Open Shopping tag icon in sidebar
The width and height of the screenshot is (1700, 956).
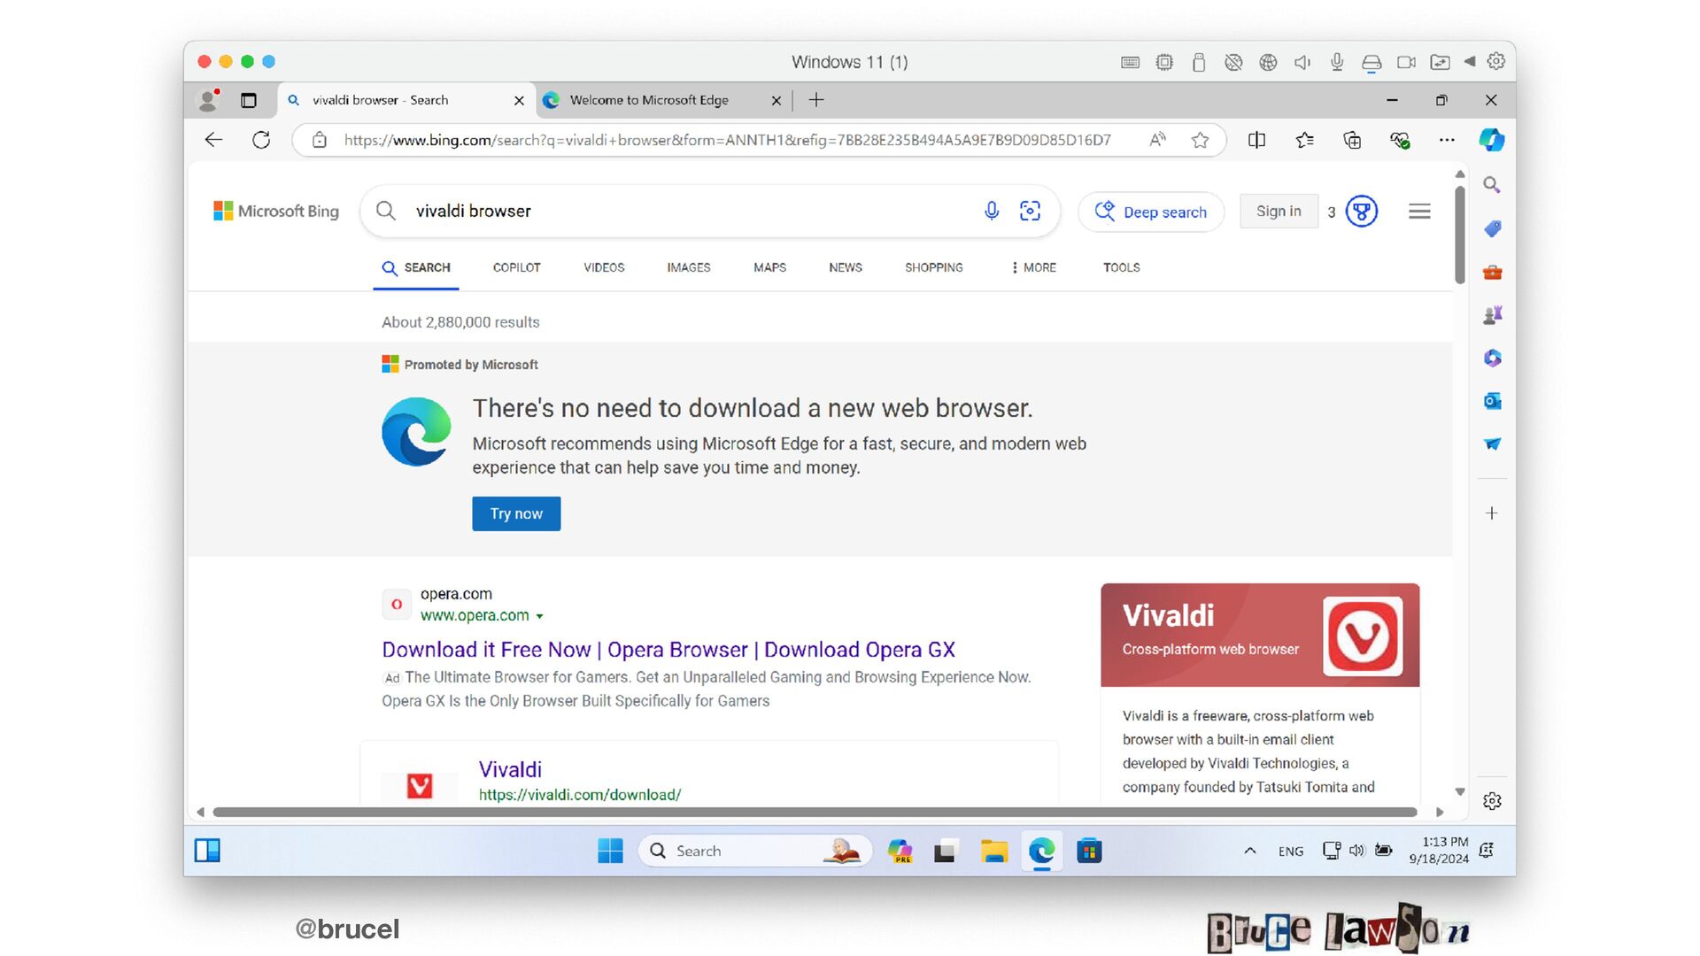1492,228
